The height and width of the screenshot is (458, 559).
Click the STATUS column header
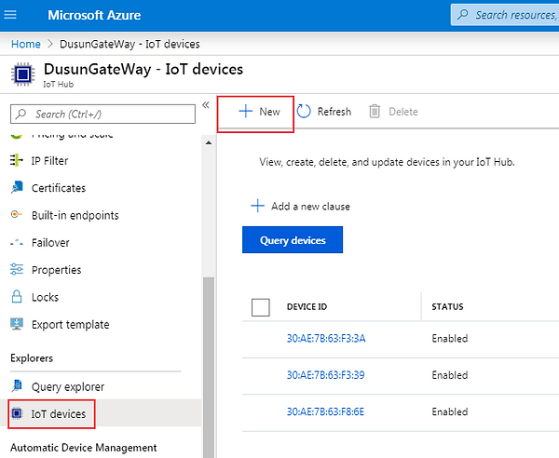click(447, 306)
